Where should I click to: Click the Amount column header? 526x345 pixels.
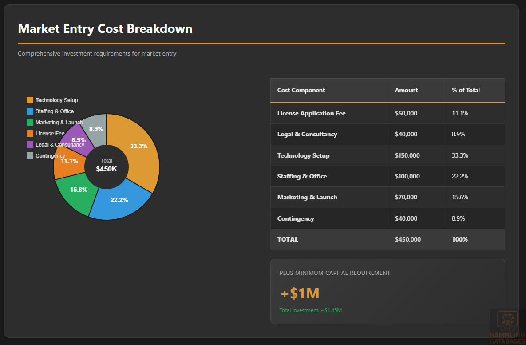(406, 90)
